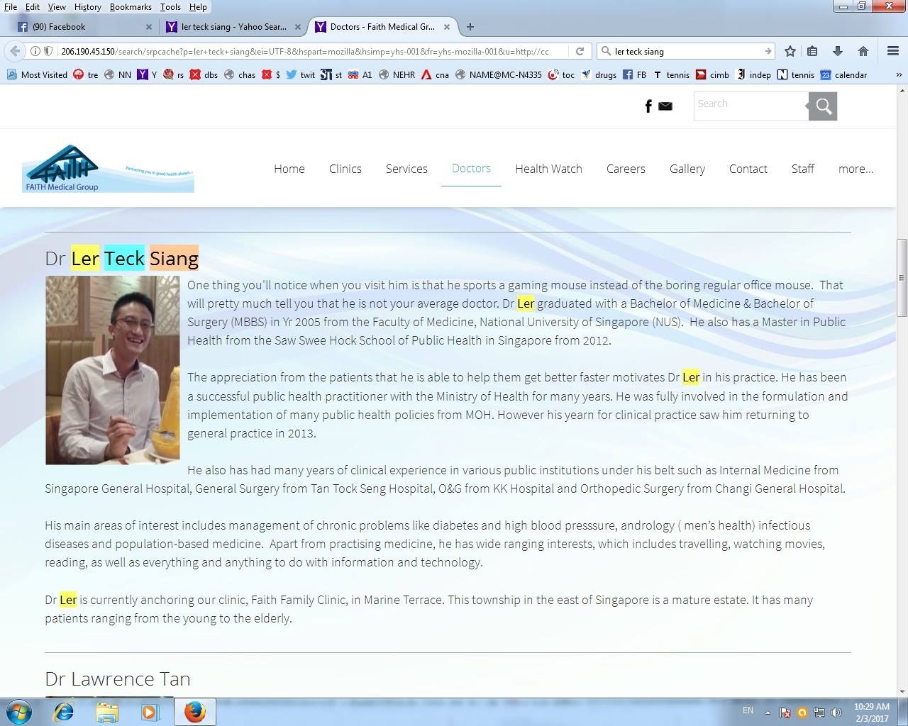Reload the page with the refresh icon
The width and height of the screenshot is (908, 726).
tap(580, 51)
